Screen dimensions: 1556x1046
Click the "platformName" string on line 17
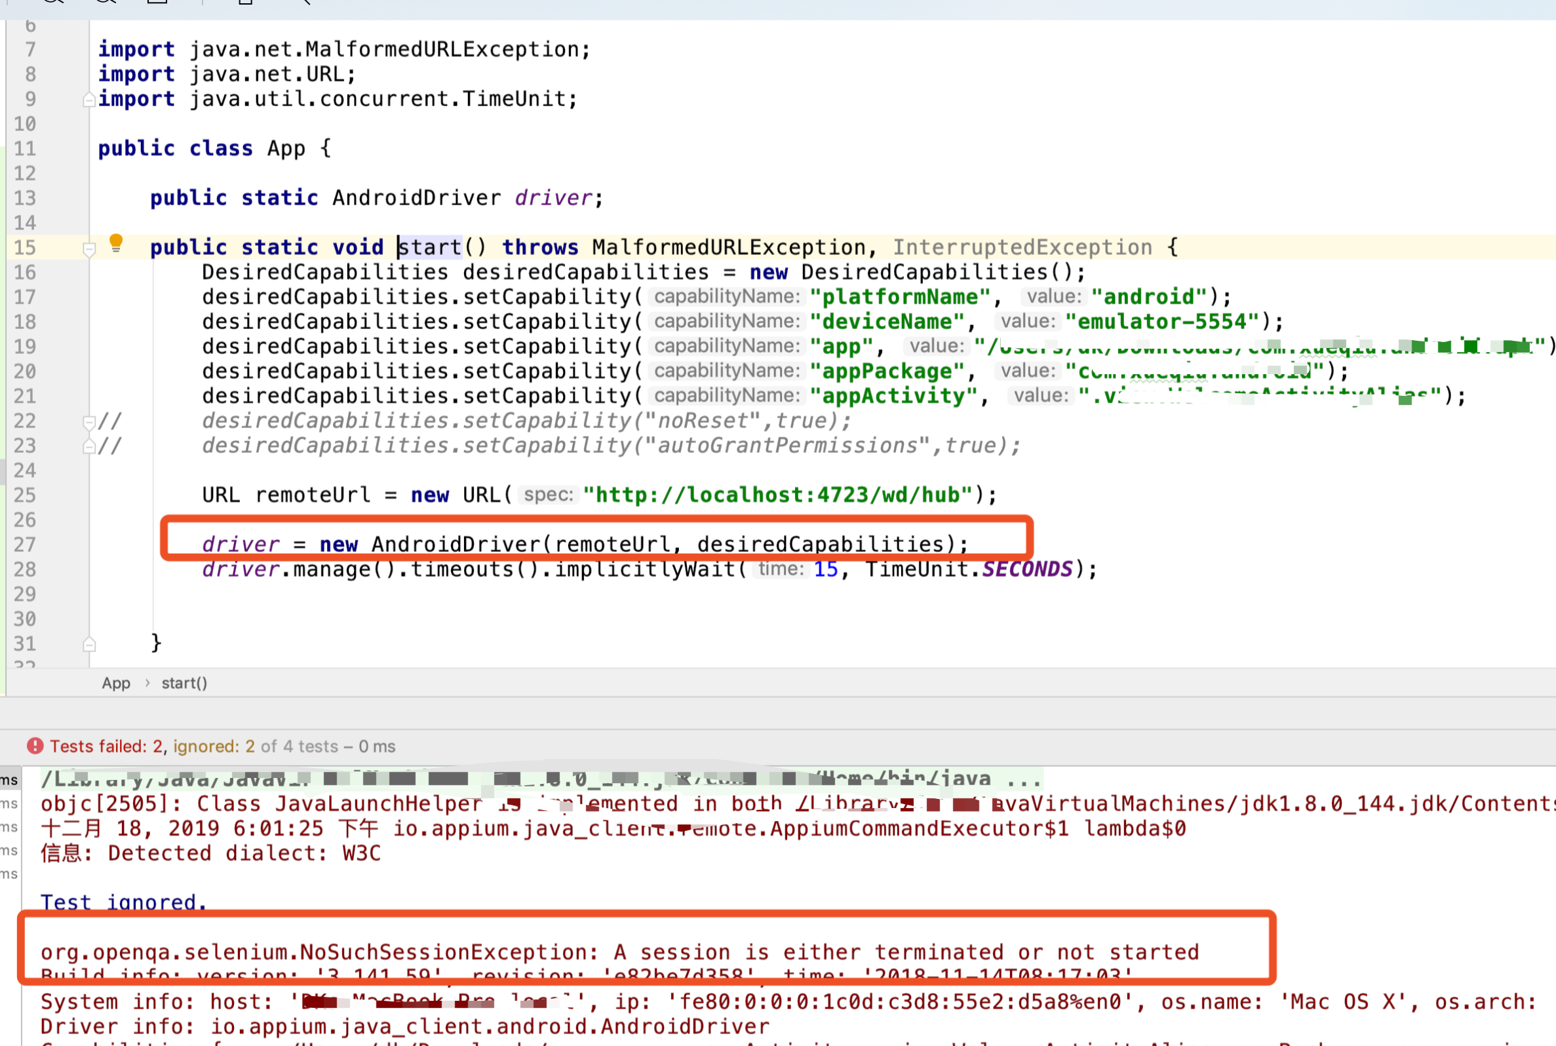[x=900, y=297]
